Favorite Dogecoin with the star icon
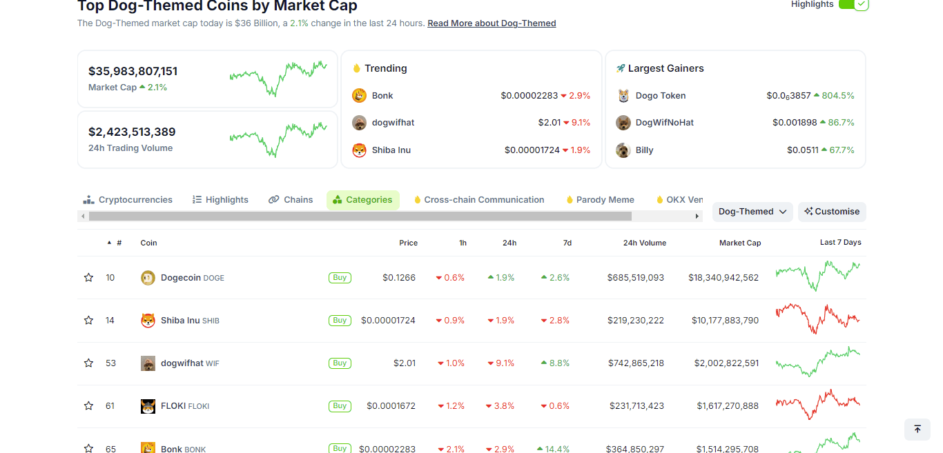 click(x=88, y=278)
